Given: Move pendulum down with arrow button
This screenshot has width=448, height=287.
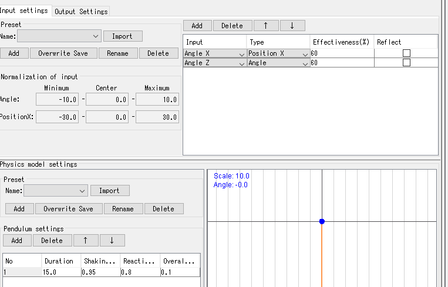Looking at the screenshot, I should tap(112, 241).
